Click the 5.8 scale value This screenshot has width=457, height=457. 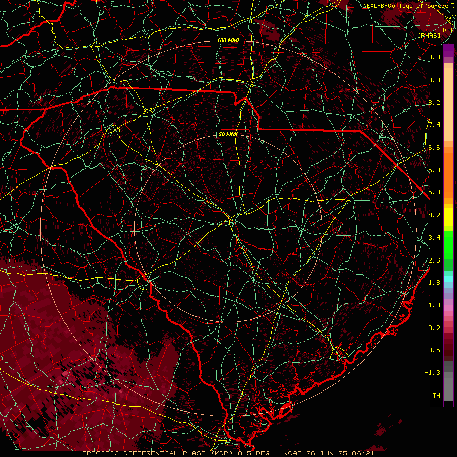click(434, 170)
